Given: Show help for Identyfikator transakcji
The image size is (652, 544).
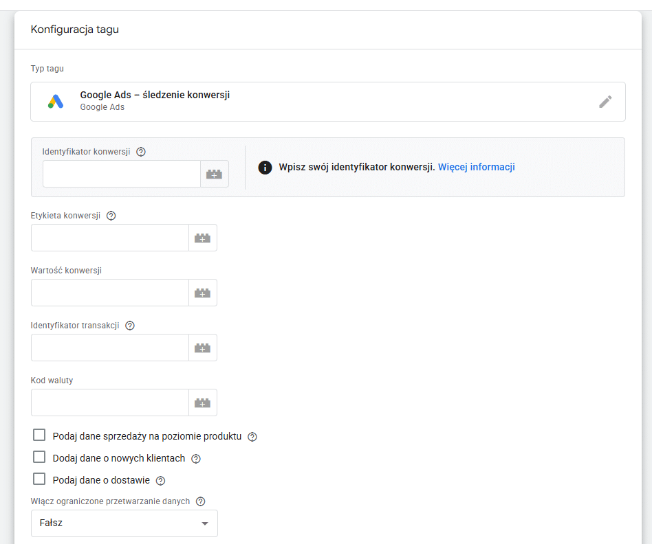Looking at the screenshot, I should pos(130,326).
